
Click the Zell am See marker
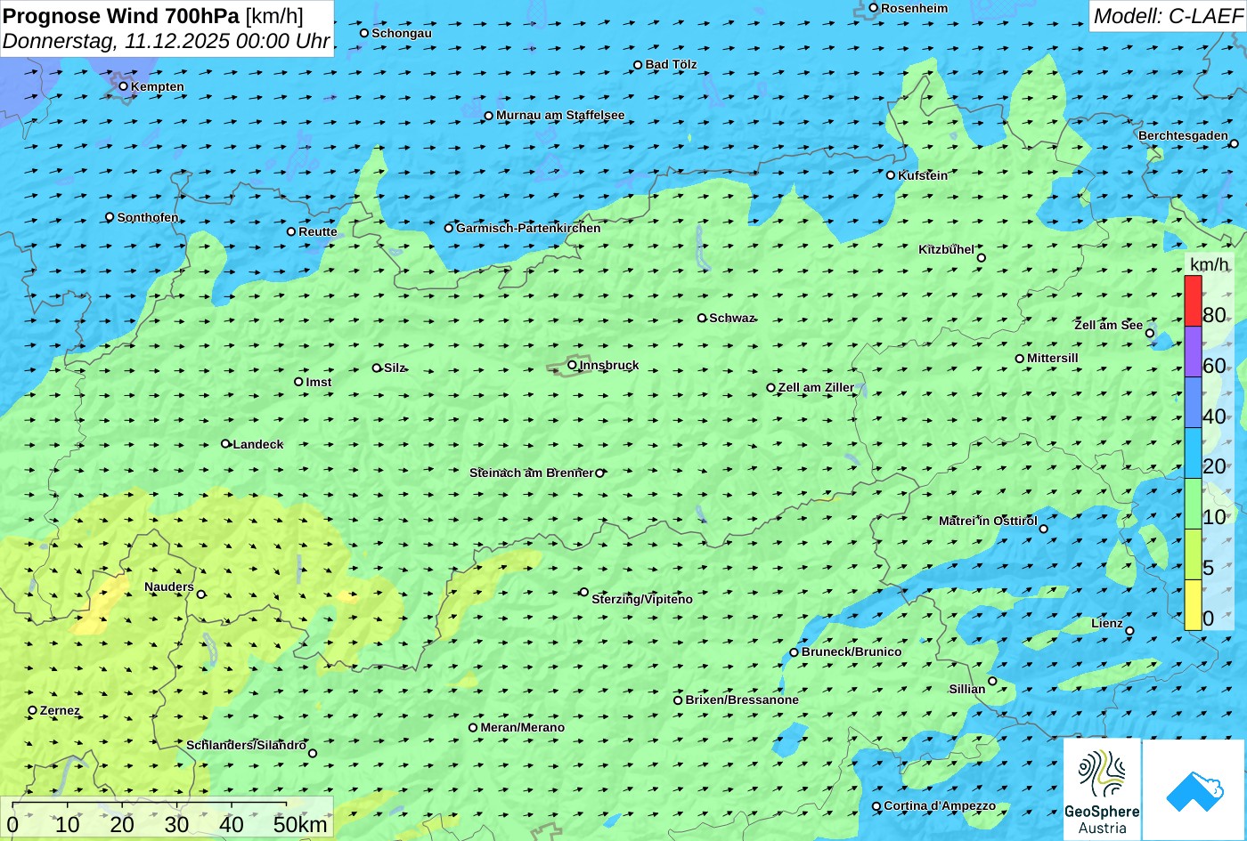1150,334
